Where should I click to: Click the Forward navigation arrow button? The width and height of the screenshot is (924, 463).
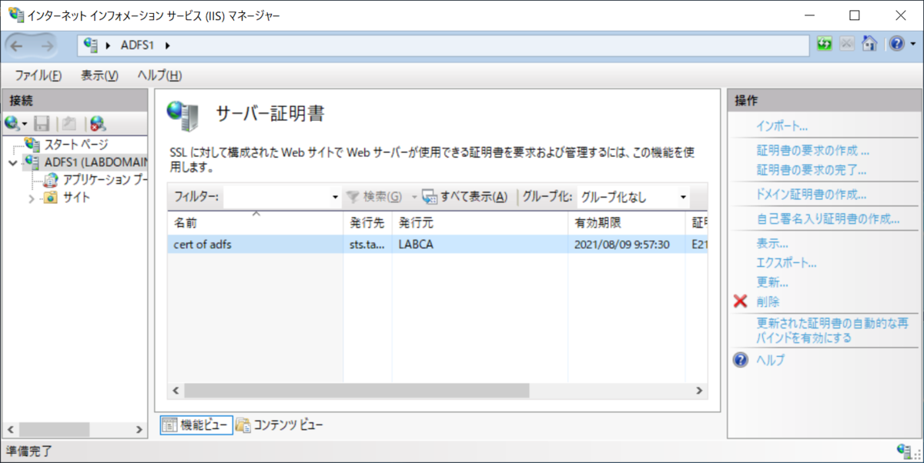[47, 45]
